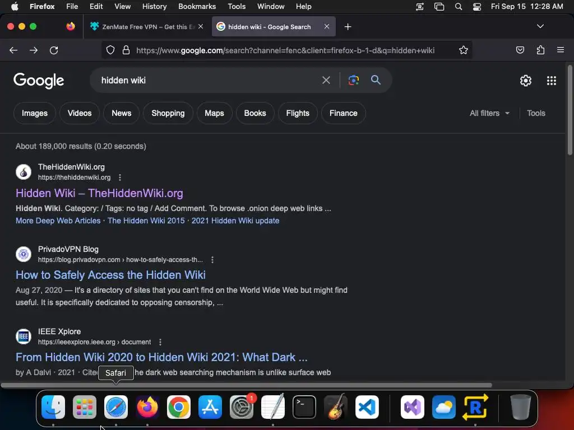Open more options for TheHiddenWiki.org result

[120, 177]
